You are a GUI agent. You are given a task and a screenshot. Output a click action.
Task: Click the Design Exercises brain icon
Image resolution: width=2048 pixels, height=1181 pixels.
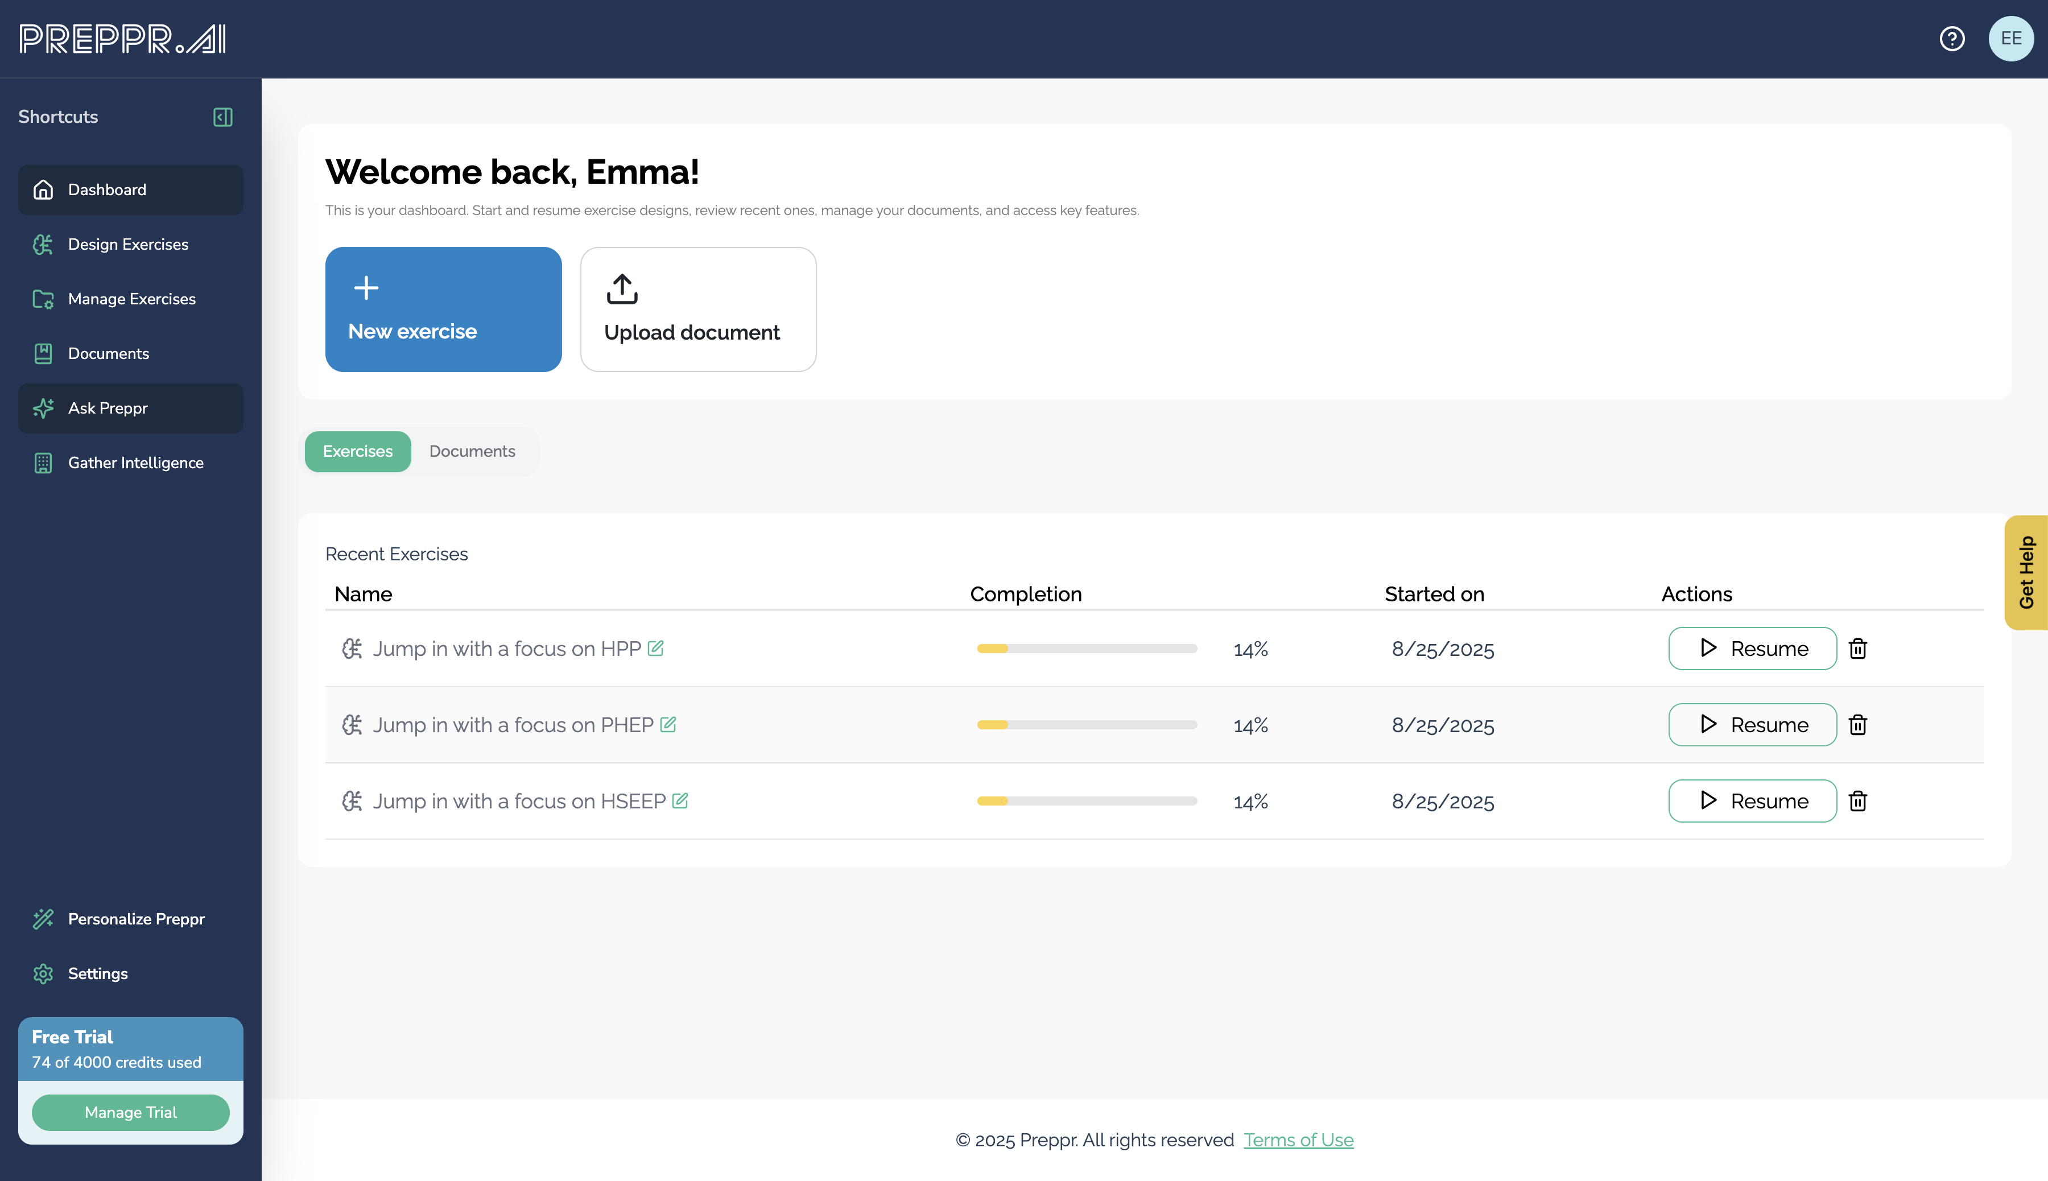coord(43,244)
